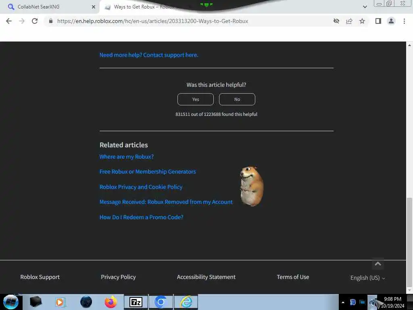Click the hamster image on page
Viewport: 413px width, 310px height.
(252, 186)
